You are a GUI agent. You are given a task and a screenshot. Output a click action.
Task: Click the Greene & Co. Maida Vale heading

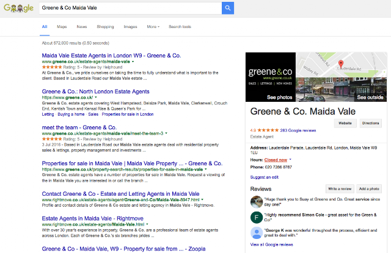[x=303, y=112]
